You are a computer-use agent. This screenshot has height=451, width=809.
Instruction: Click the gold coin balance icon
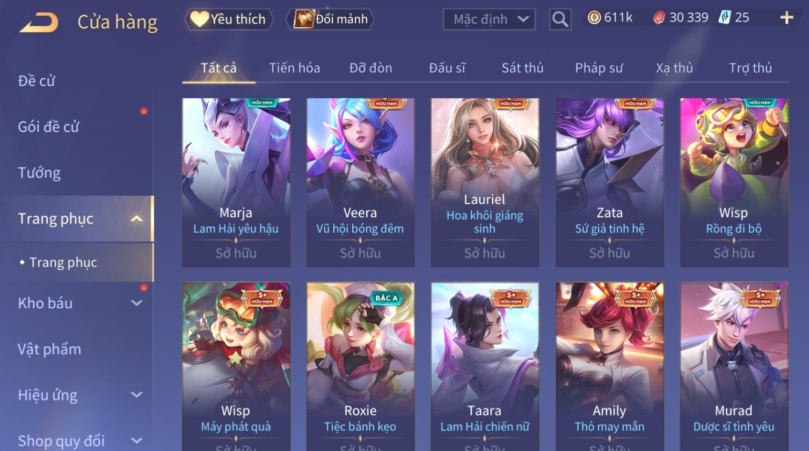coord(594,18)
